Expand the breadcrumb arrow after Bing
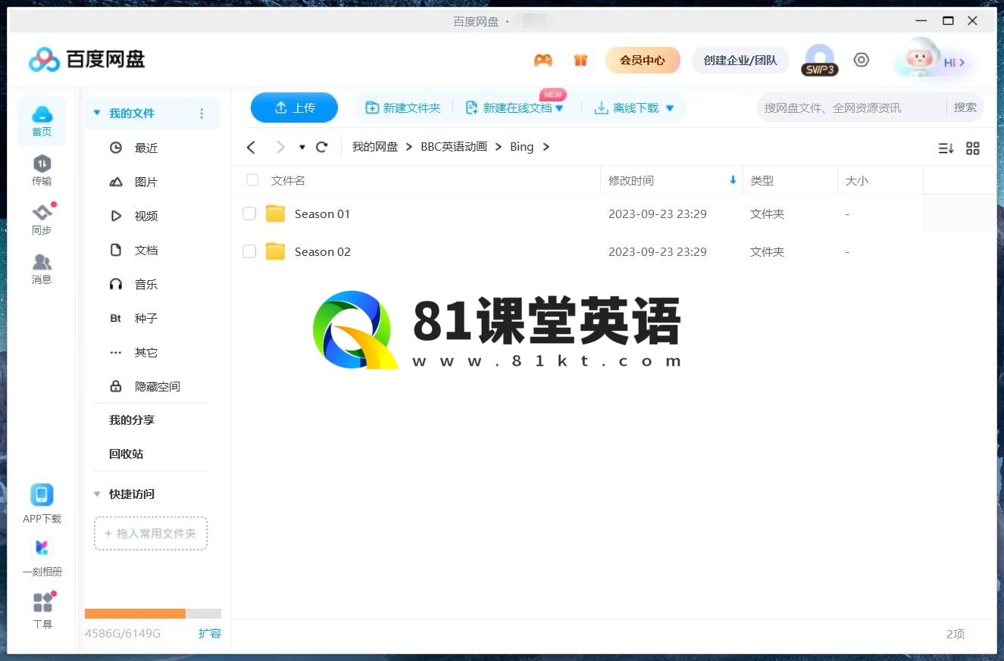This screenshot has width=1004, height=661. tap(546, 147)
